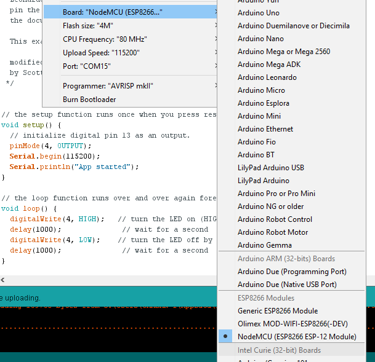The height and width of the screenshot is (362, 375).
Task: Open the Upload Speed "115200" submenu
Action: (x=131, y=52)
